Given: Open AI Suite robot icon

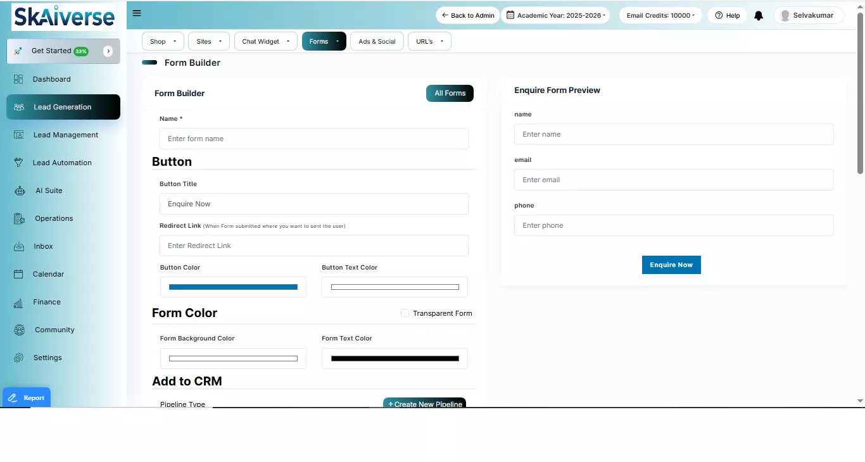Looking at the screenshot, I should click(x=20, y=190).
